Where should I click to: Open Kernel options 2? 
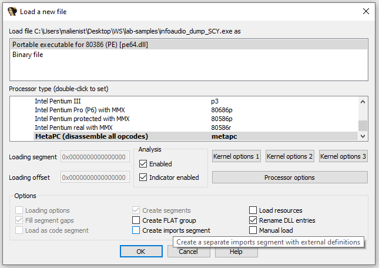tap(290, 156)
